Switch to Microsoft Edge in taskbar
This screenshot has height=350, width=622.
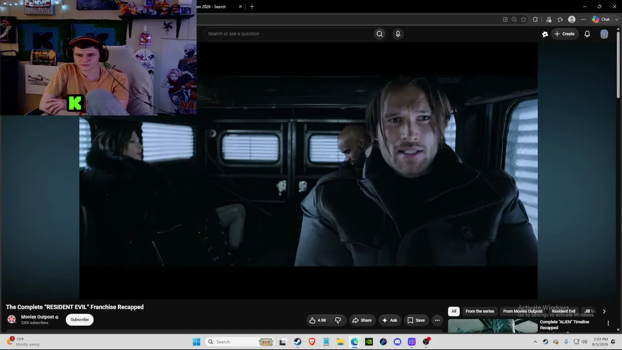355,342
